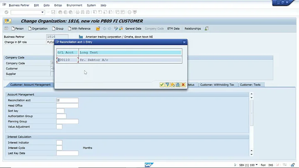Click the icon right of Relationships
Viewport: 299px width, 168px height.
coord(206,29)
